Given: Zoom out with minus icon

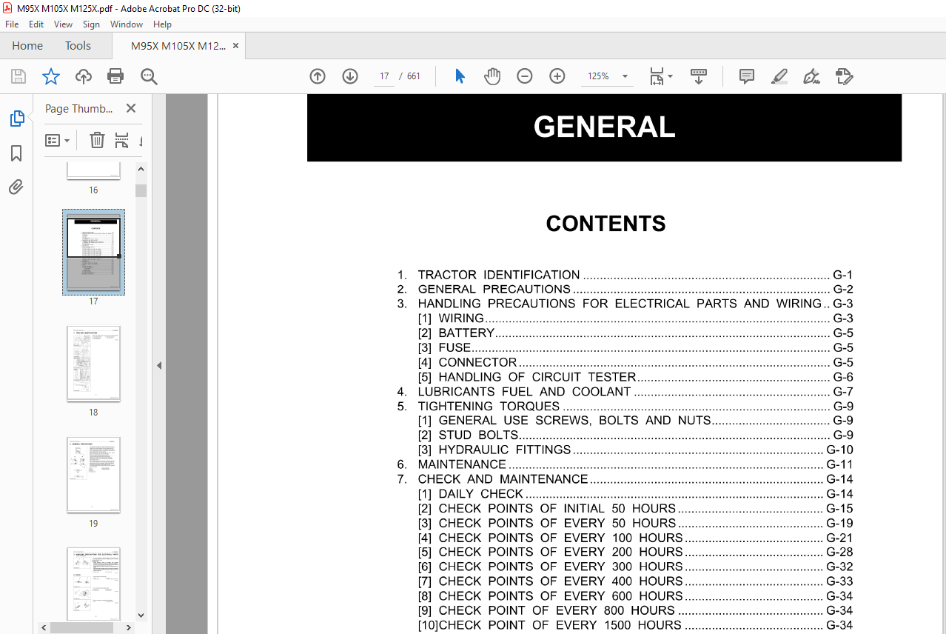Looking at the screenshot, I should pyautogui.click(x=525, y=76).
